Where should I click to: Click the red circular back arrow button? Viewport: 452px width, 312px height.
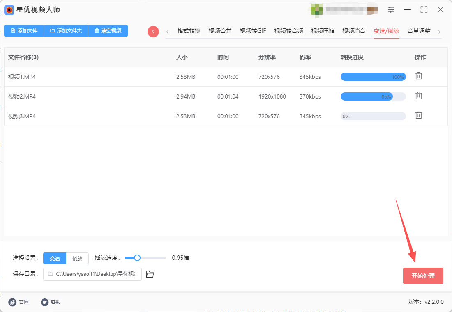(153, 32)
